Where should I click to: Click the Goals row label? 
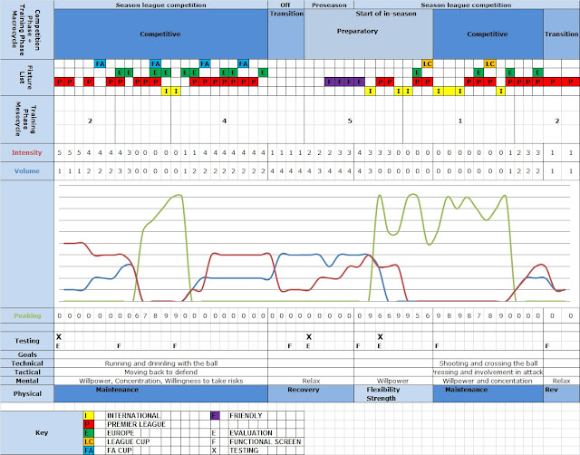pyautogui.click(x=27, y=354)
